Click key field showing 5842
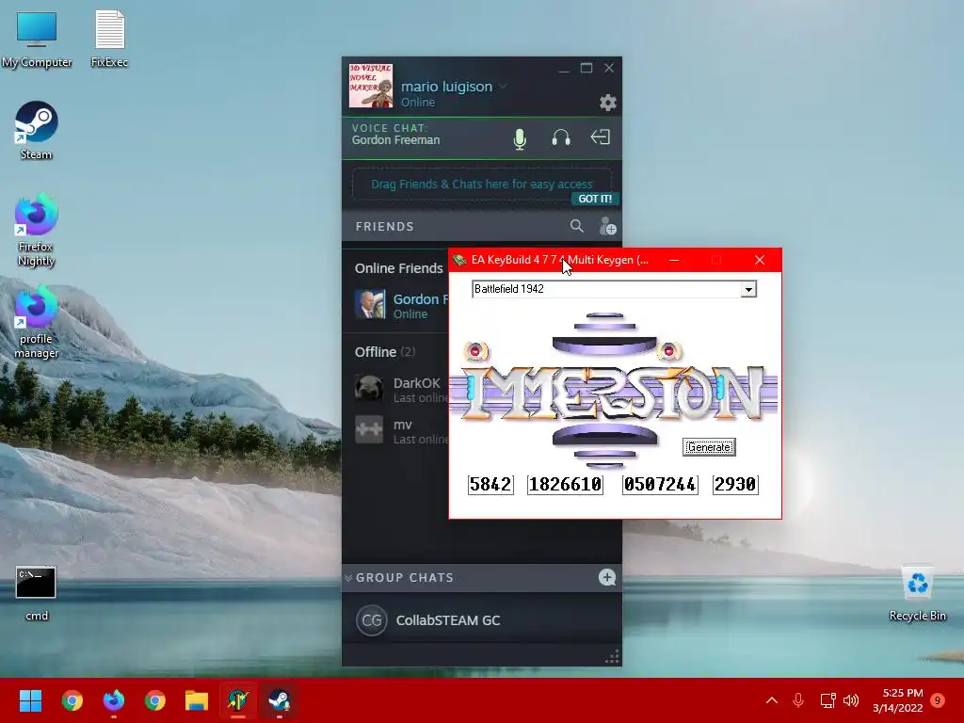Viewport: 964px width, 723px height. [490, 485]
